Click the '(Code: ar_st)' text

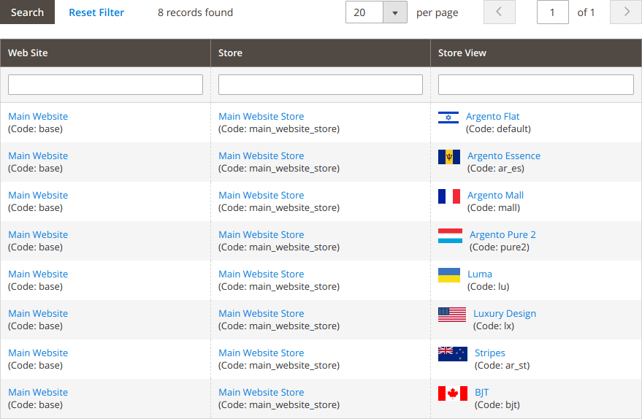[502, 366]
